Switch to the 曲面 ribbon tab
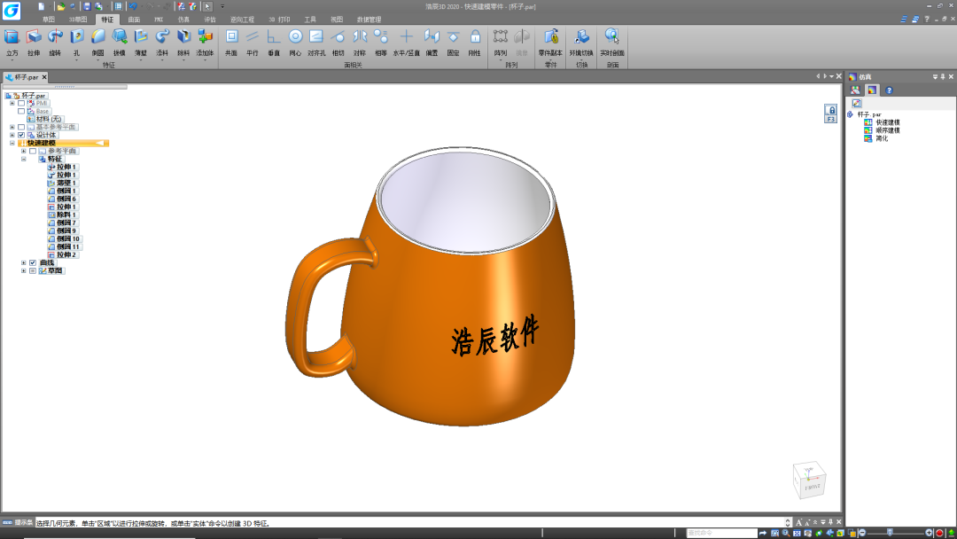The image size is (957, 539). [x=134, y=20]
